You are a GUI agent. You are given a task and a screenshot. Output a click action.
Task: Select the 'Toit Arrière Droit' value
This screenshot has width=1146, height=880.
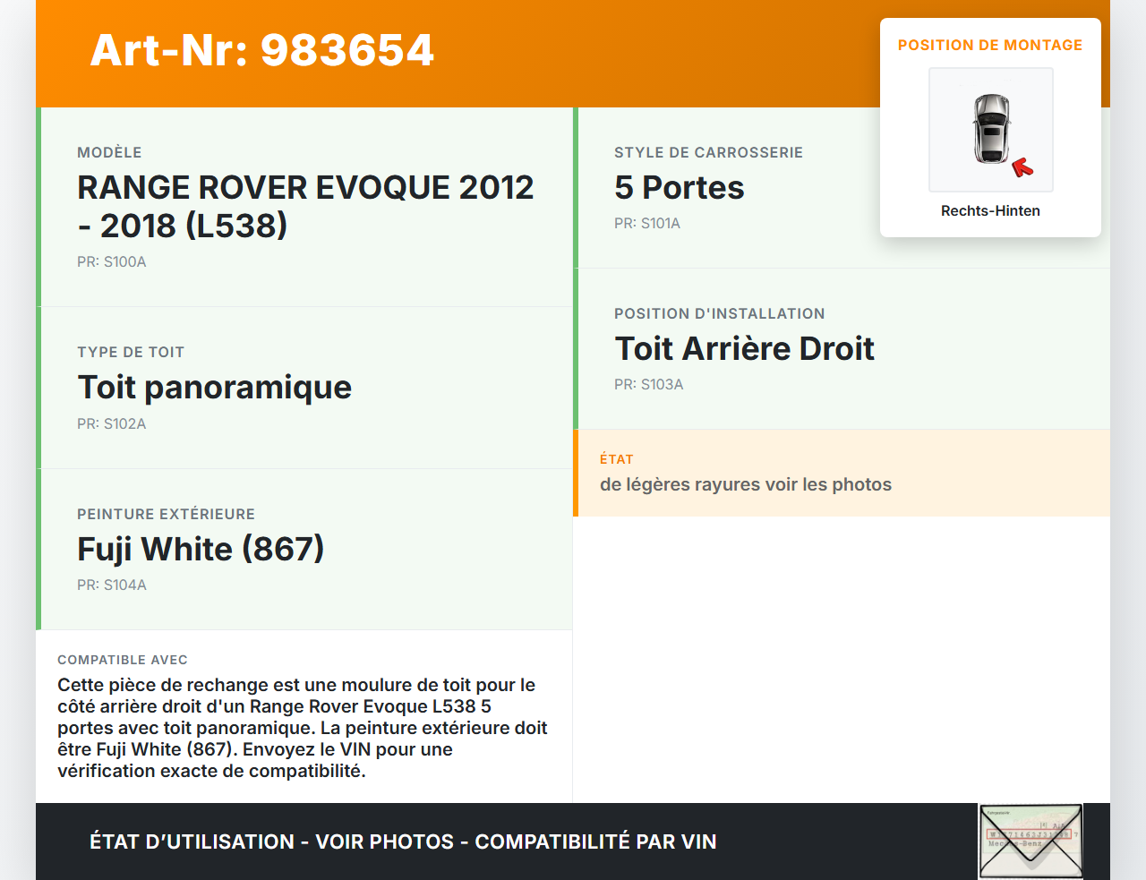tap(745, 349)
